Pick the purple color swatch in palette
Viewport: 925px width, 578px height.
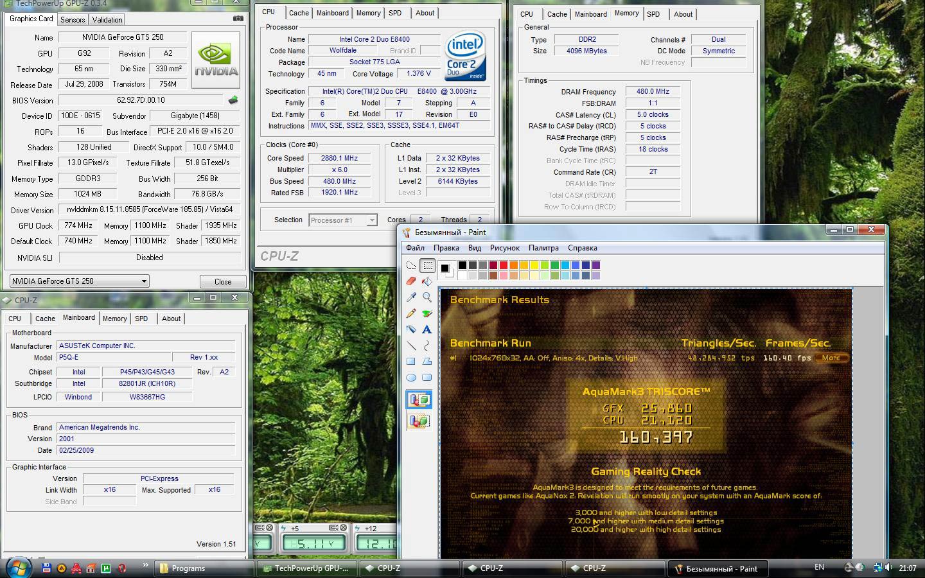[x=596, y=265]
